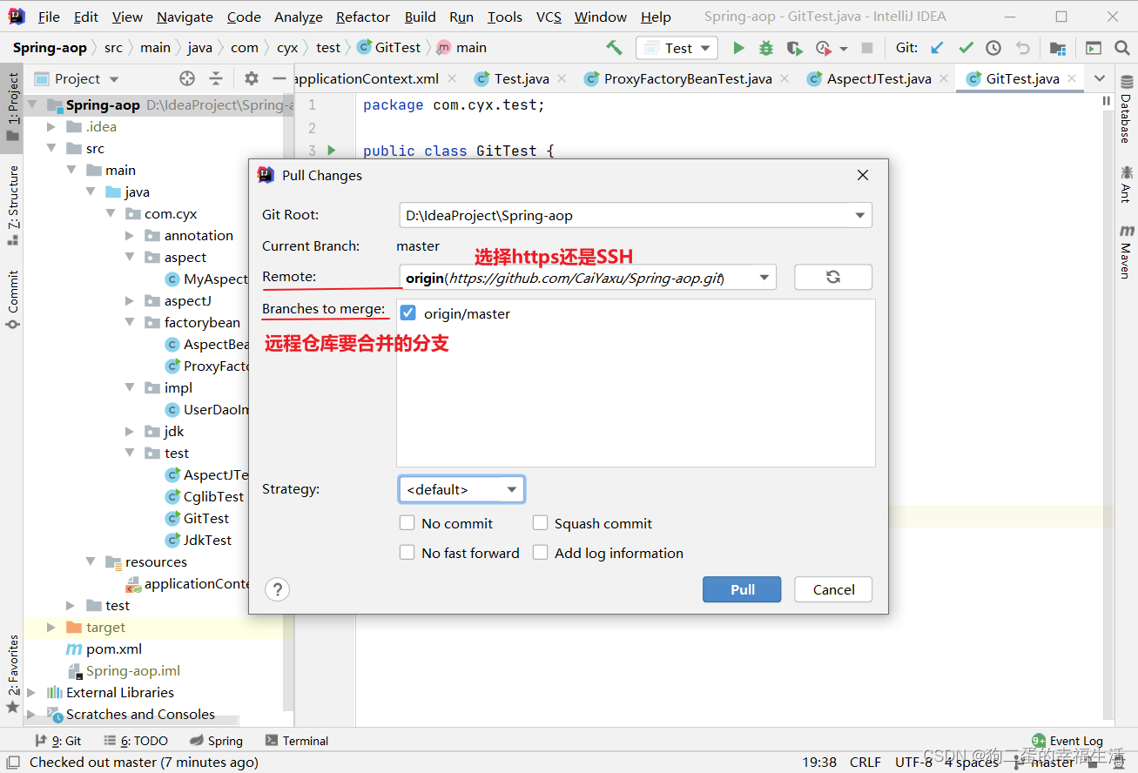Refresh remote branches in Pull dialog
1138x773 pixels.
click(x=833, y=277)
